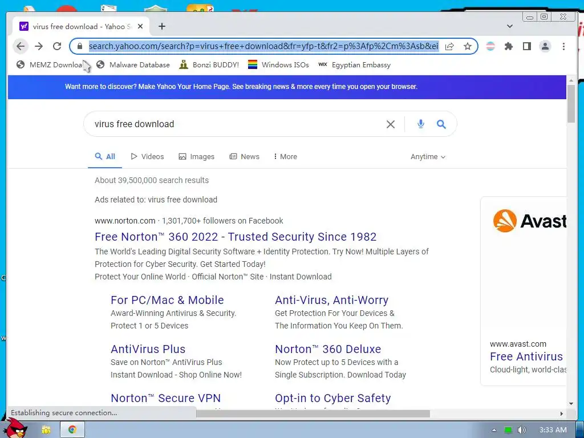Viewport: 584px width, 438px height.
Task: Open the tab search chevron
Action: pos(510,26)
